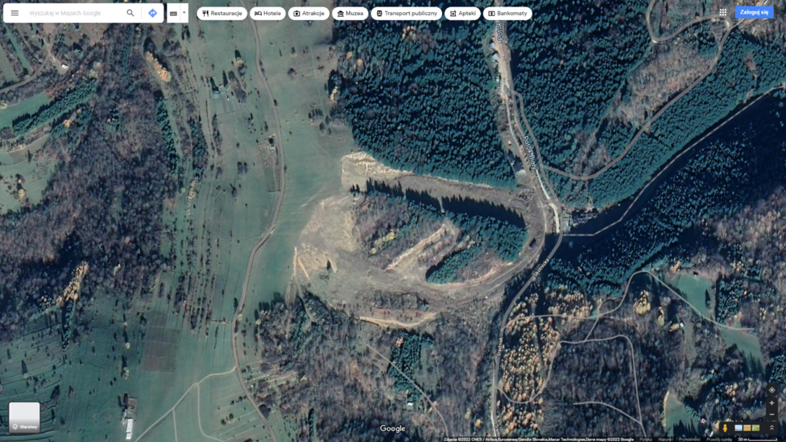Switch map type via Warstwy layers thumbnail
The width and height of the screenshot is (786, 442).
coord(25,417)
